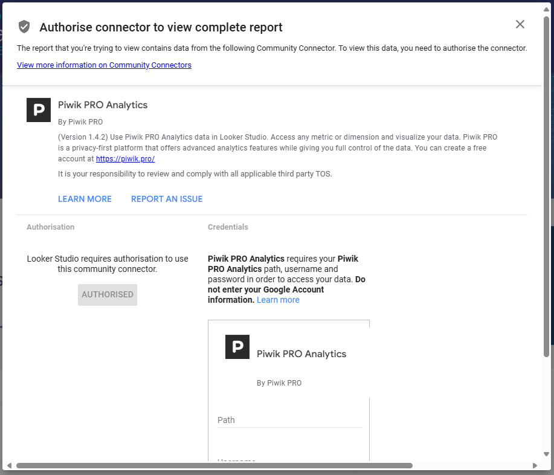Focus the Path input field

click(290, 420)
